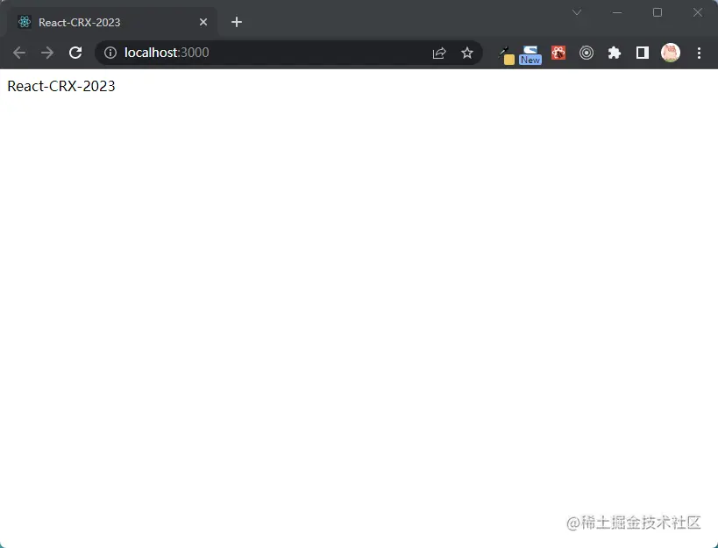This screenshot has height=548, width=718.
Task: Click the 稀土掘金技术社区 watermark link
Action: 633,523
